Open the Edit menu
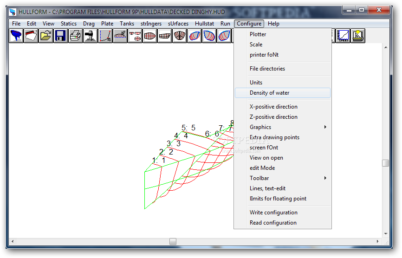402x258 pixels. [32, 24]
